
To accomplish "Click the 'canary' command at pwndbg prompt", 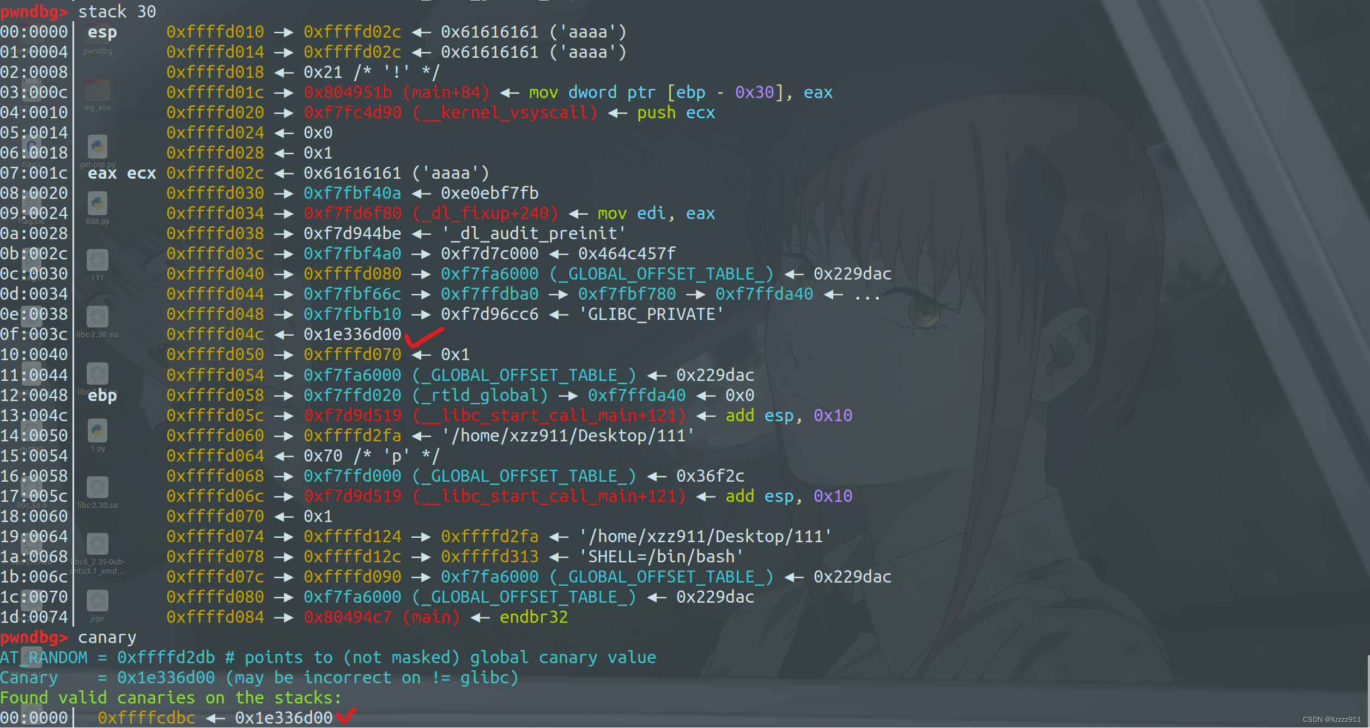I will coord(107,637).
